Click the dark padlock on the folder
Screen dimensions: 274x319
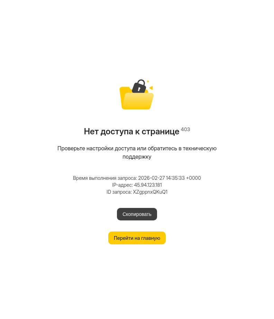coord(139,86)
